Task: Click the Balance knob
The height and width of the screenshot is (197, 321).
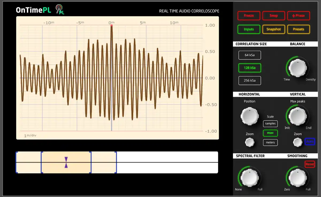Action: 297,68
